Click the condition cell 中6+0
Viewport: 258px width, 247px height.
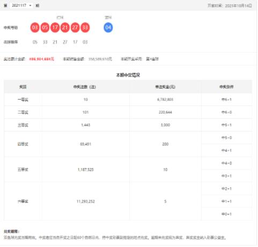point(226,112)
